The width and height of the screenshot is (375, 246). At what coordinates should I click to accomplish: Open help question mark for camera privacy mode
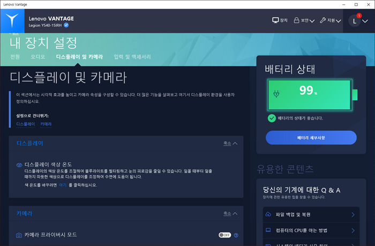(x=236, y=235)
